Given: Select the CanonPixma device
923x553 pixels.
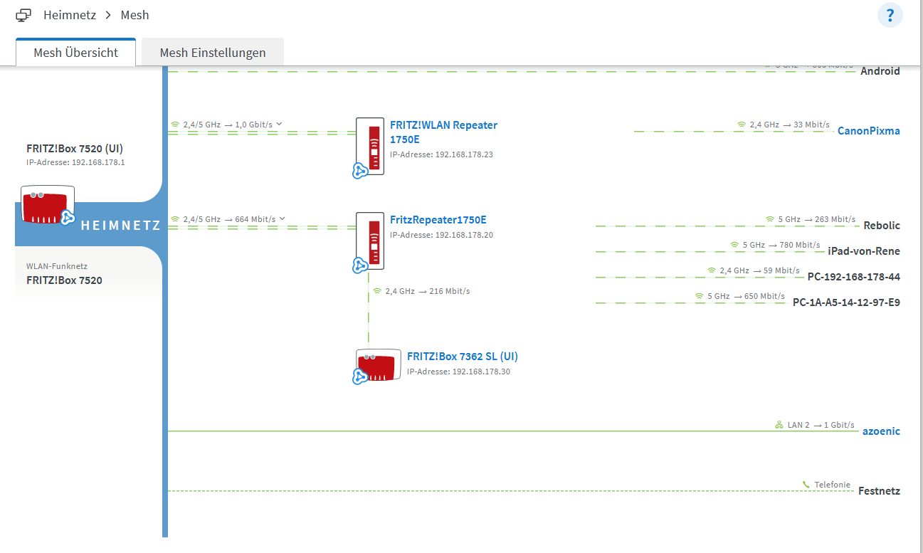Looking at the screenshot, I should coord(868,130).
